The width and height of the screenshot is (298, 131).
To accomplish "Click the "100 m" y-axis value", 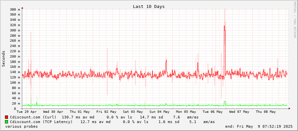I will click(15, 83).
